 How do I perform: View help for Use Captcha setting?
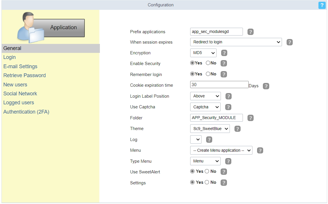coord(228,107)
